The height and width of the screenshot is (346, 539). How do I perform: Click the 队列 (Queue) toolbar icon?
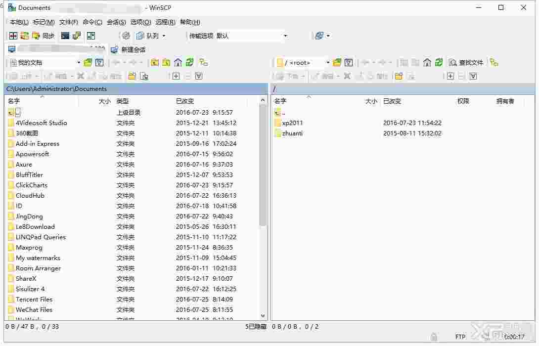click(147, 36)
